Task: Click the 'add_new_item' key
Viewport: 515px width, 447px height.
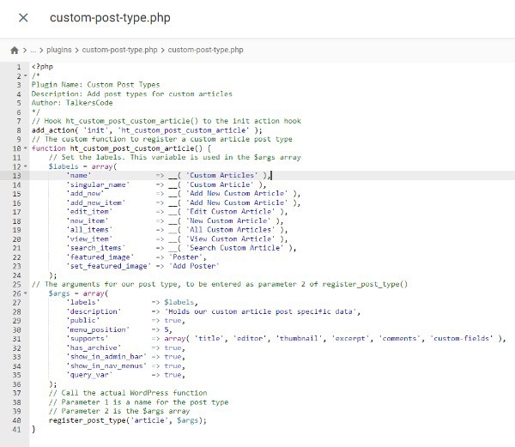Action: 96,202
